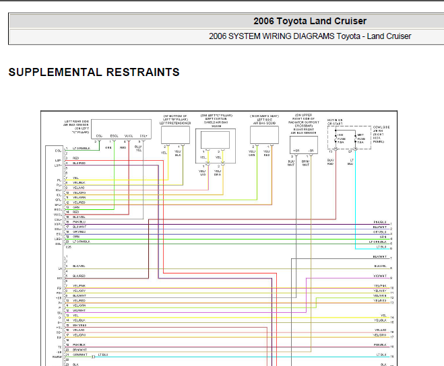Click right-edge PNK/BLK label at output 18
This screenshot has width=444, height=366.
point(380,345)
